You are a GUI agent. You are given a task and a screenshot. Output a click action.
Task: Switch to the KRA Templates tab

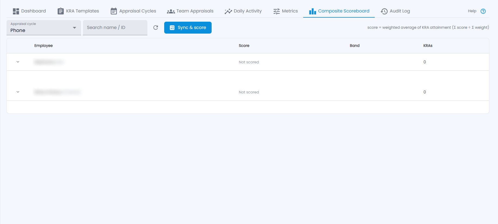click(78, 11)
